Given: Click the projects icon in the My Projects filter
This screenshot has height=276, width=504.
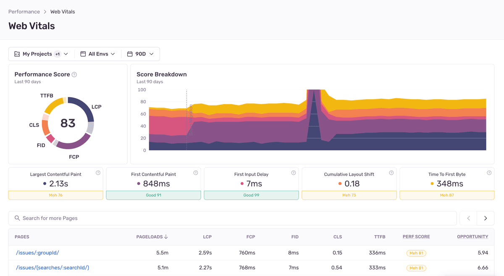Looking at the screenshot, I should (17, 54).
